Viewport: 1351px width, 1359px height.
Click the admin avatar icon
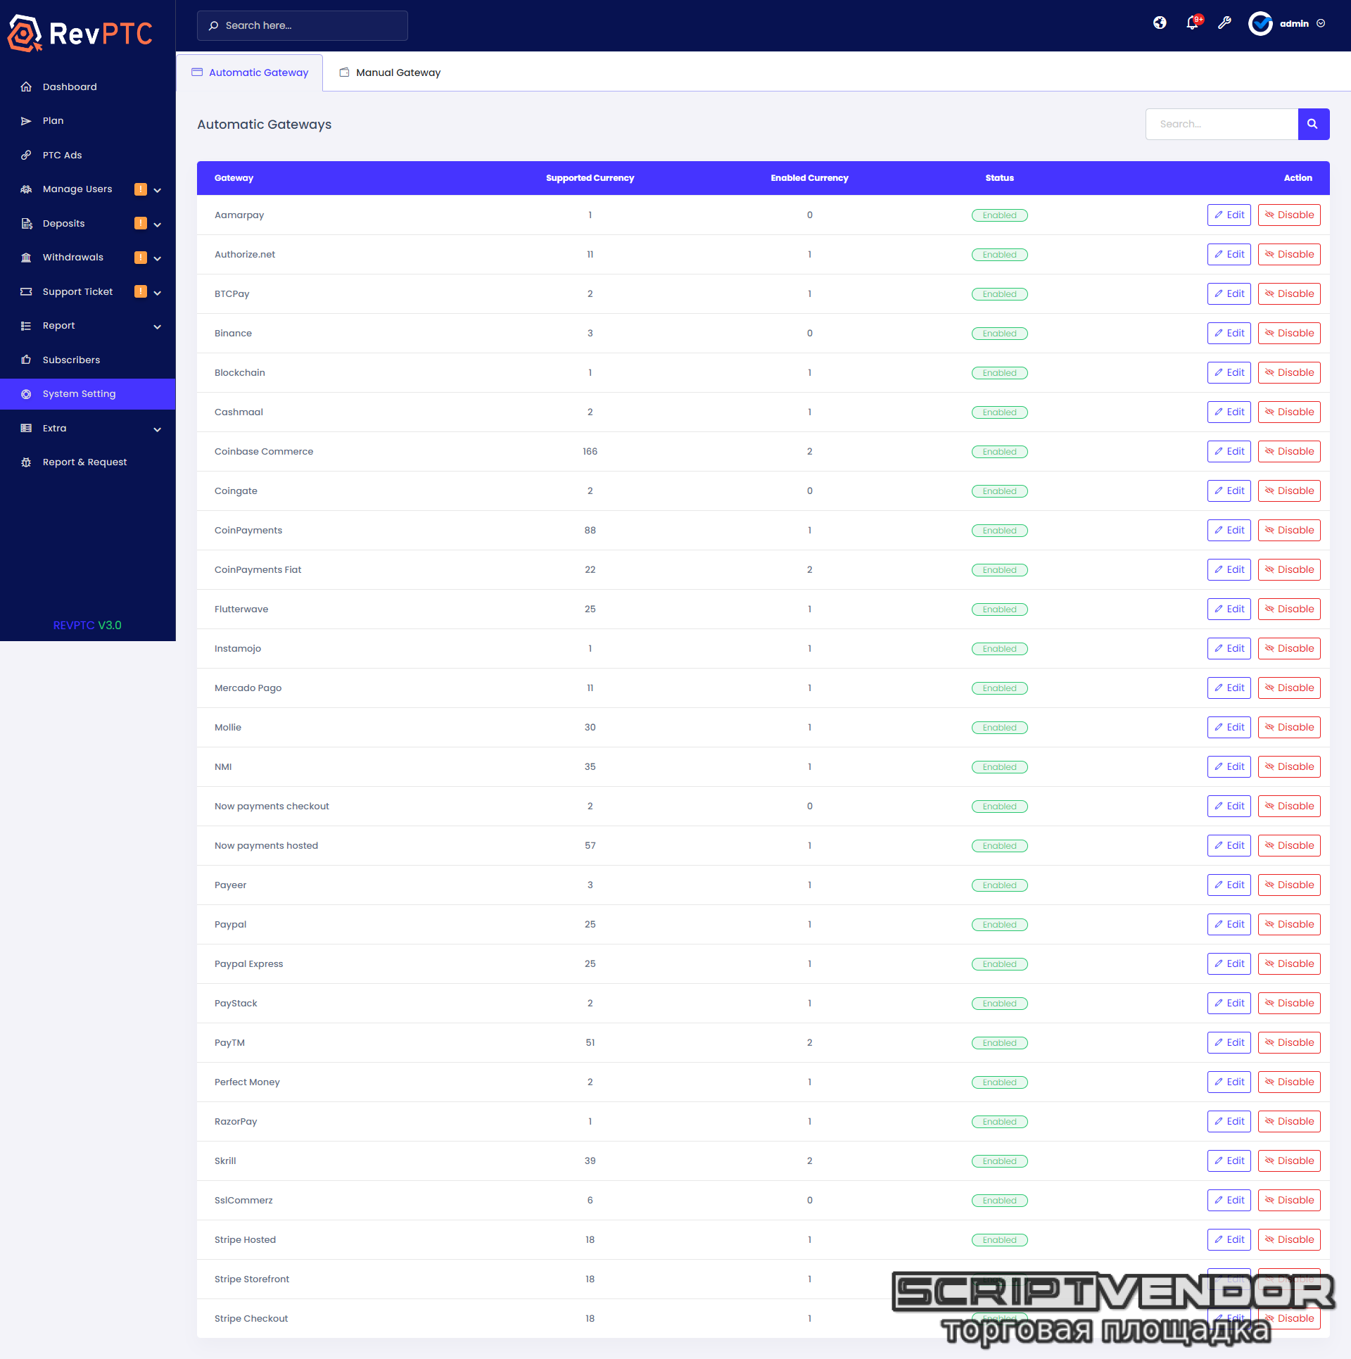[x=1260, y=23]
